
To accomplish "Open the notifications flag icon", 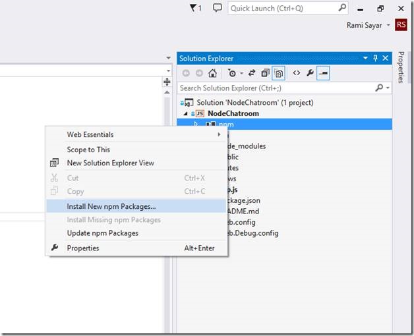I will [196, 8].
